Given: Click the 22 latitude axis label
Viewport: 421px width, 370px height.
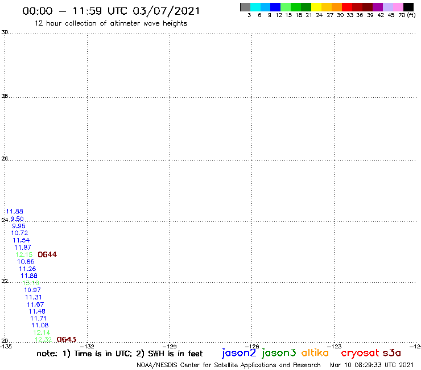Looking at the screenshot, I should [5, 281].
